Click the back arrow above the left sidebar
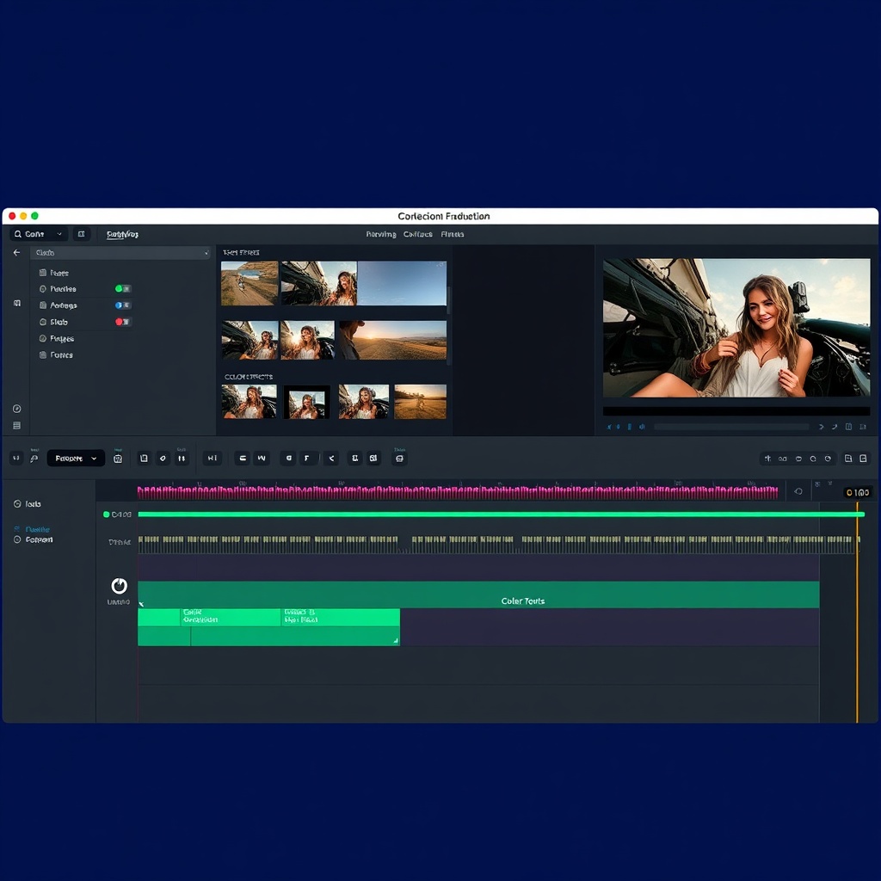Screen dimensions: 881x881 pyautogui.click(x=17, y=253)
